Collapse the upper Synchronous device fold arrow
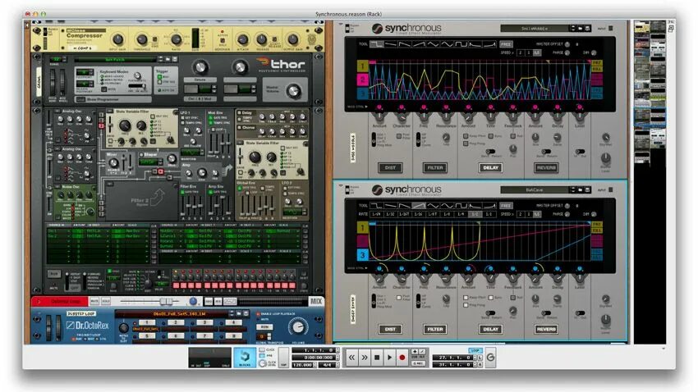The width and height of the screenshot is (698, 392). tap(341, 24)
